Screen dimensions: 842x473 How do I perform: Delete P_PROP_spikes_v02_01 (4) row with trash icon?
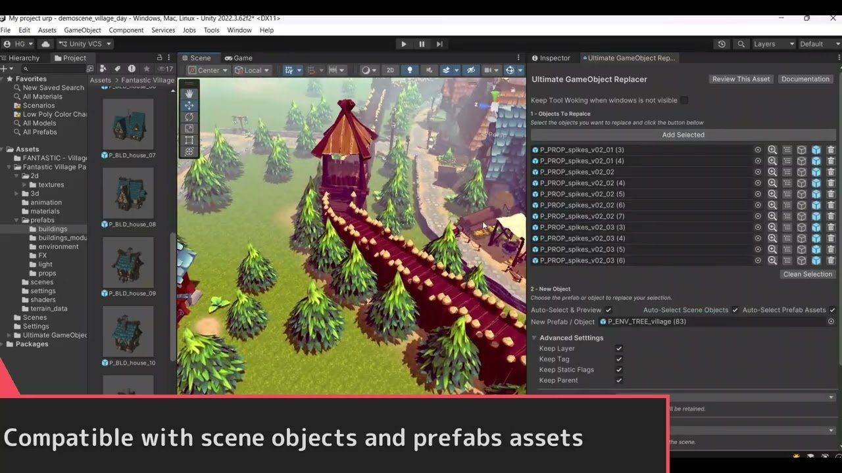(831, 161)
